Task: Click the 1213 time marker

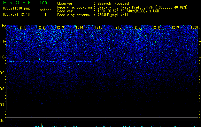Action: coord(60,27)
